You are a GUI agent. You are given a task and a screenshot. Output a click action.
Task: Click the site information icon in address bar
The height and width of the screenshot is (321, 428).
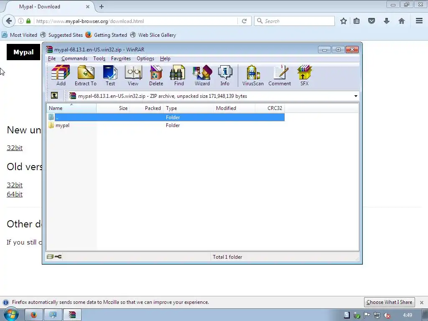[x=21, y=21]
